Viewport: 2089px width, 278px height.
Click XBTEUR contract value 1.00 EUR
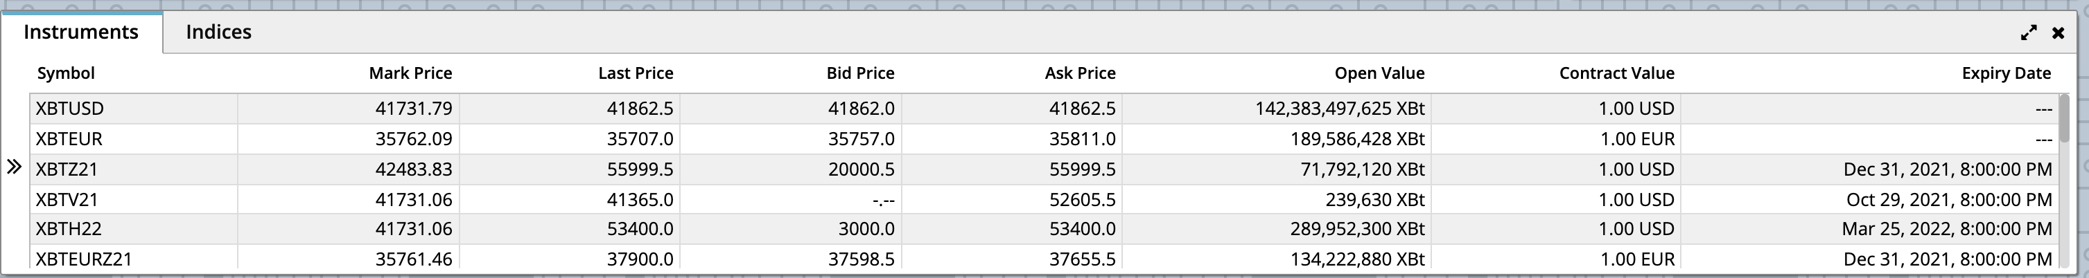pyautogui.click(x=1637, y=139)
